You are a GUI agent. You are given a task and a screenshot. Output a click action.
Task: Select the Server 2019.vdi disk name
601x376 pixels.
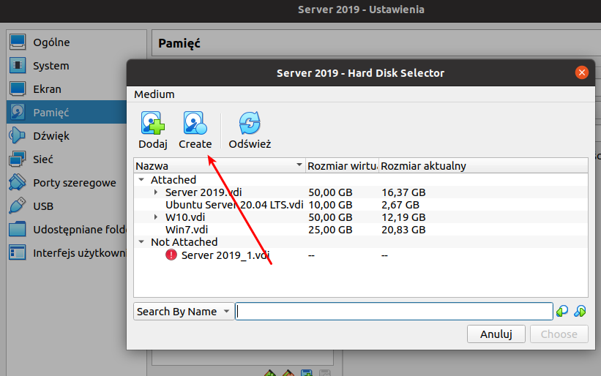click(x=204, y=192)
